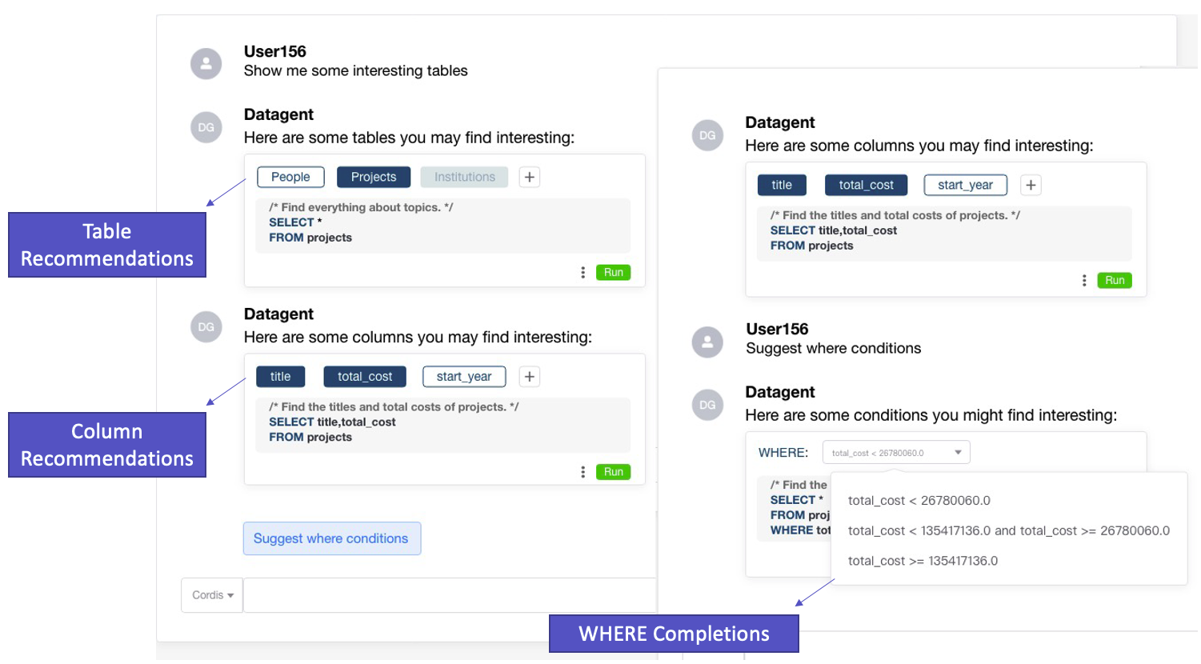Expand the WHERE condition dropdown
The width and height of the screenshot is (1201, 664).
pos(896,453)
